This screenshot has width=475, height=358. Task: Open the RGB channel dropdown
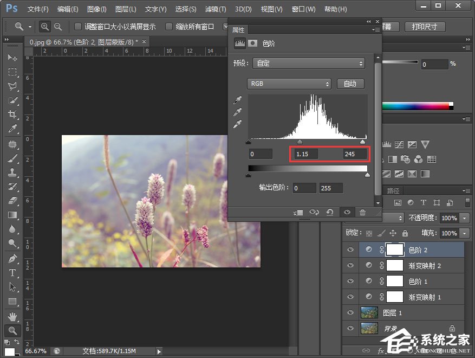click(289, 84)
